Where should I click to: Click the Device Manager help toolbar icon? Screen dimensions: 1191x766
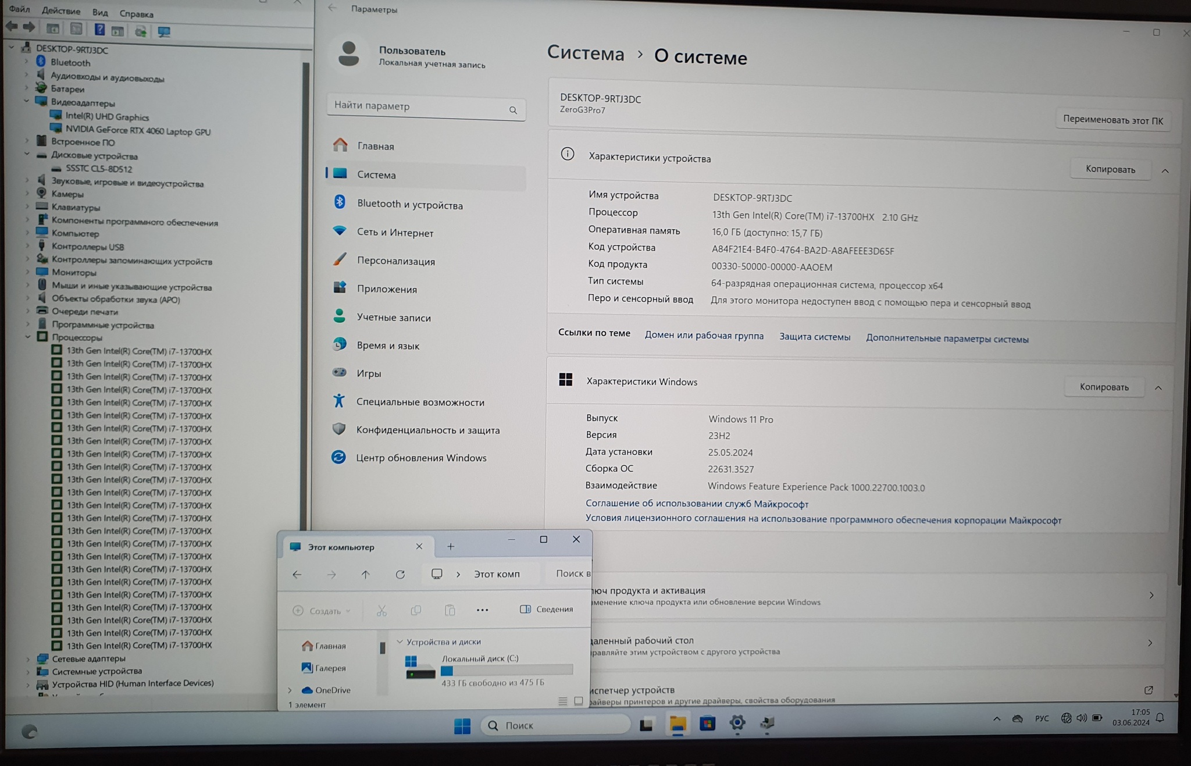(x=99, y=30)
